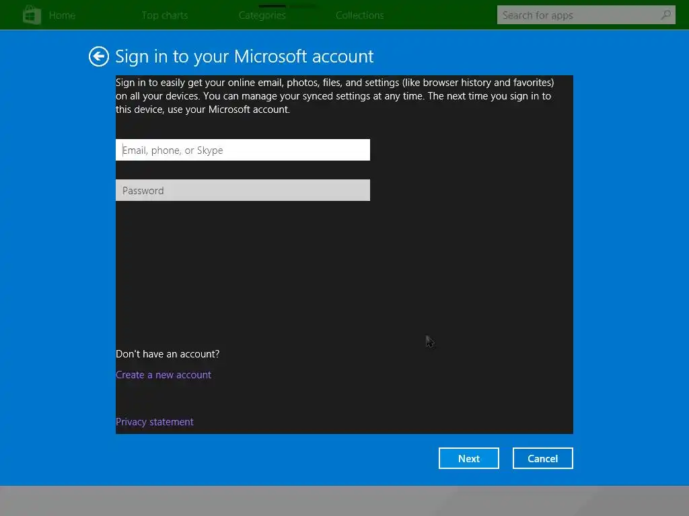Click the Cancel button
This screenshot has height=516, width=689.
(x=543, y=458)
